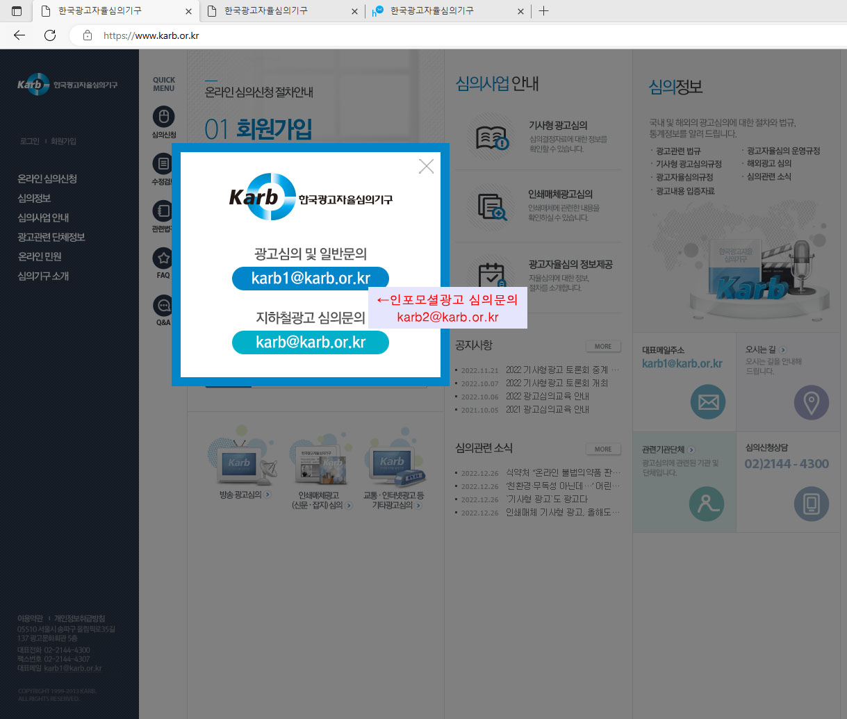The image size is (847, 719).
Task: Reload the browser page
Action: click(x=50, y=35)
